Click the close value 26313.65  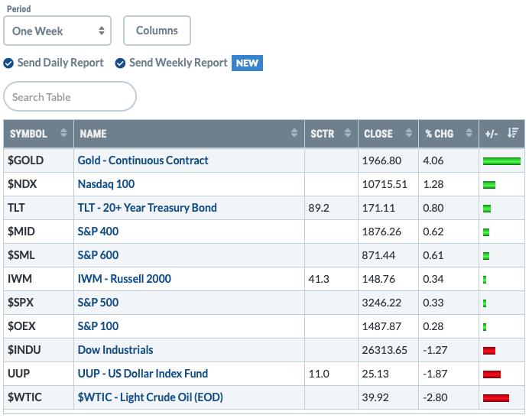point(385,350)
